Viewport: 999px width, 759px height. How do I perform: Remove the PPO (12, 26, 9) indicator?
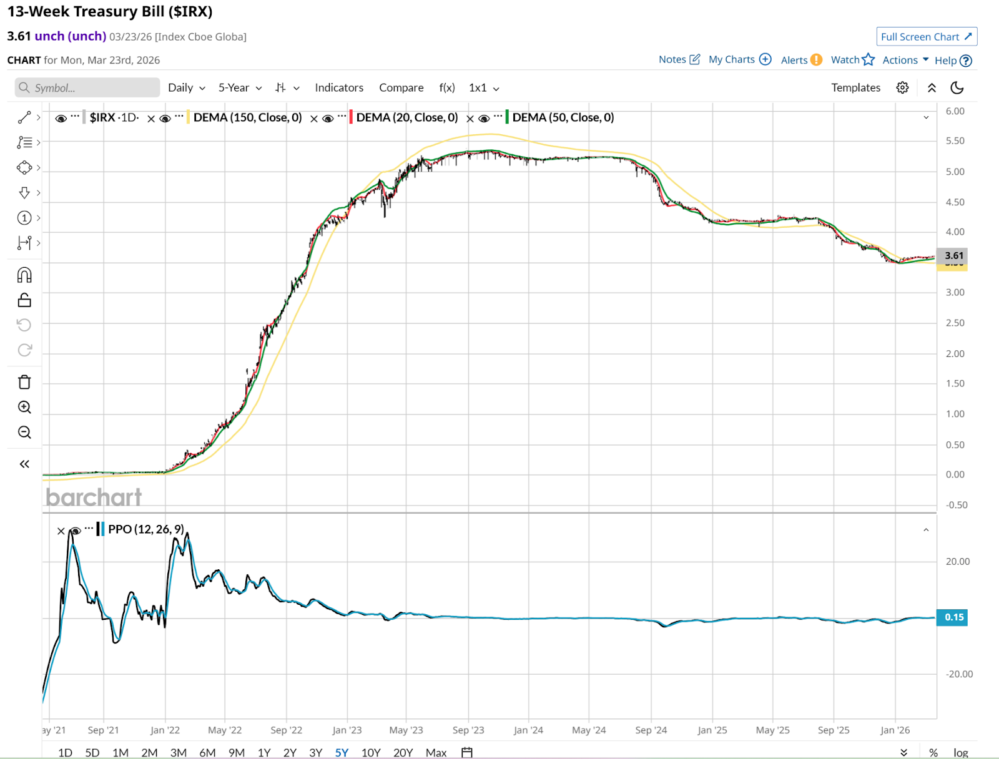pyautogui.click(x=61, y=531)
